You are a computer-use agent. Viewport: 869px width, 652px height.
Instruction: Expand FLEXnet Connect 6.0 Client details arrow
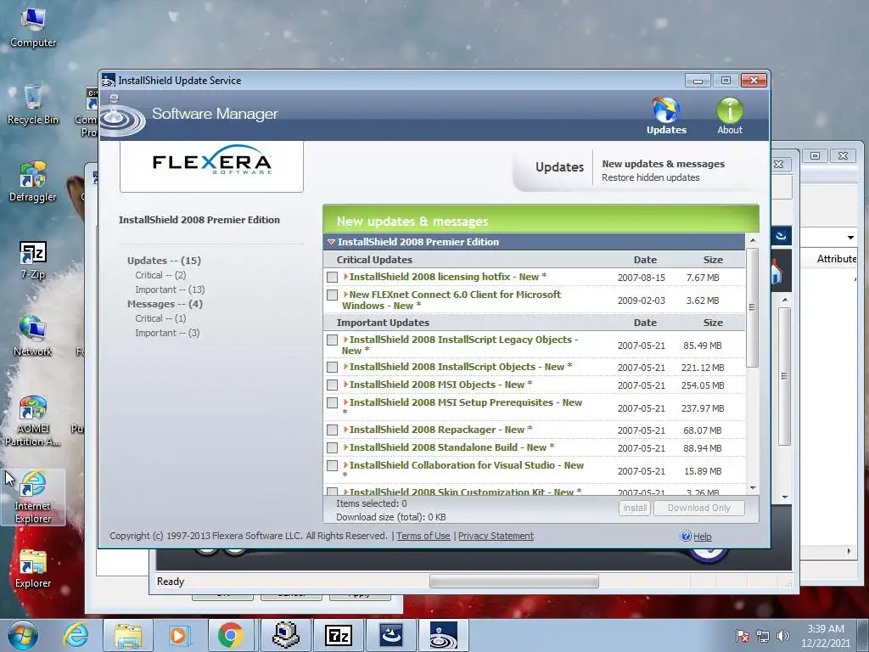[345, 295]
